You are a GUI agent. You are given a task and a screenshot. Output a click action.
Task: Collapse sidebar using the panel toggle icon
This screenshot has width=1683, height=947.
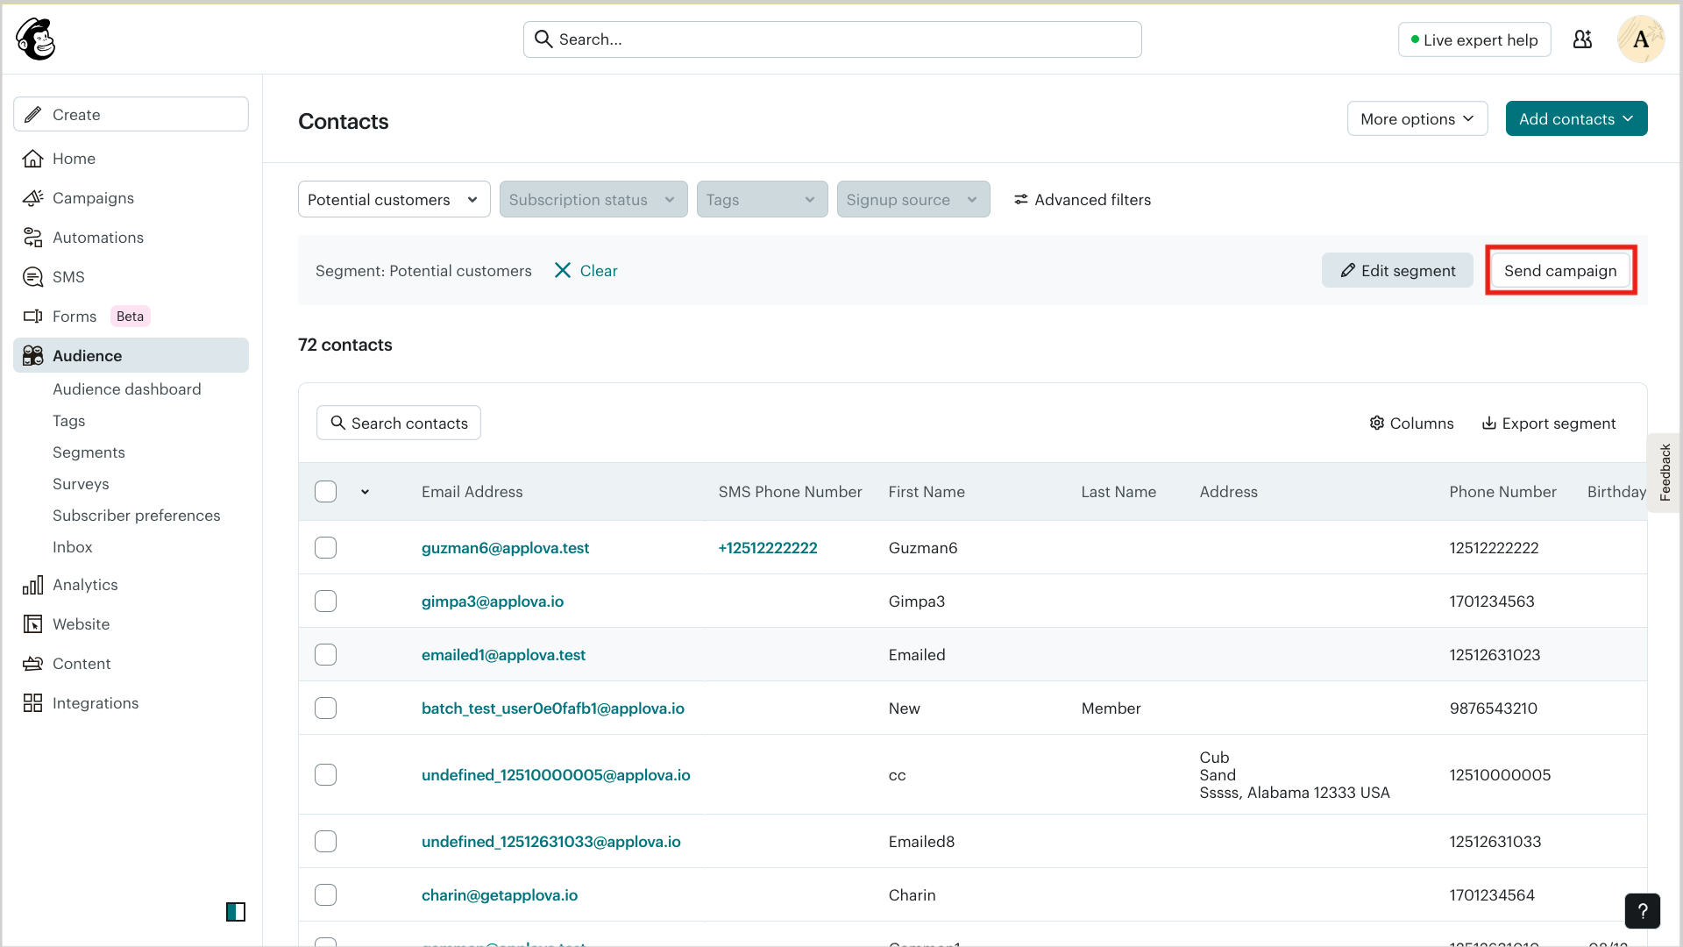236,912
